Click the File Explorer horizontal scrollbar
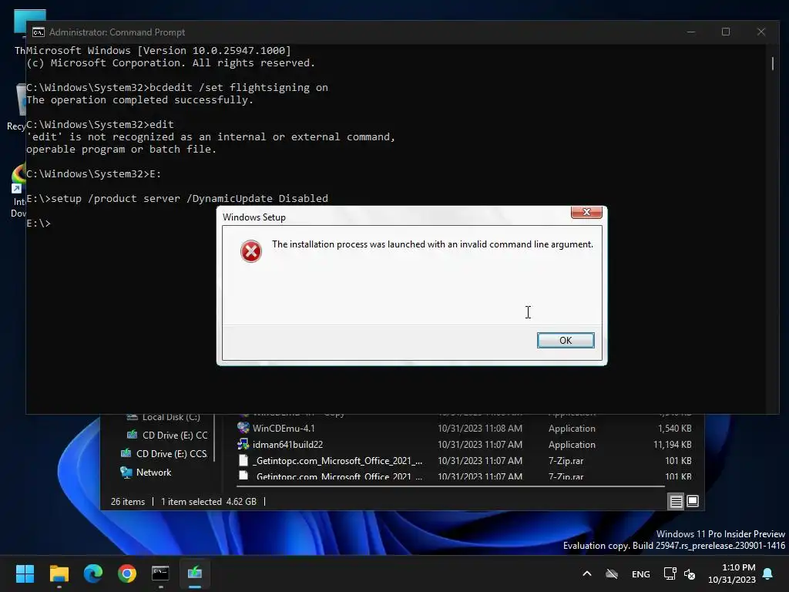The height and width of the screenshot is (592, 789). (x=450, y=486)
